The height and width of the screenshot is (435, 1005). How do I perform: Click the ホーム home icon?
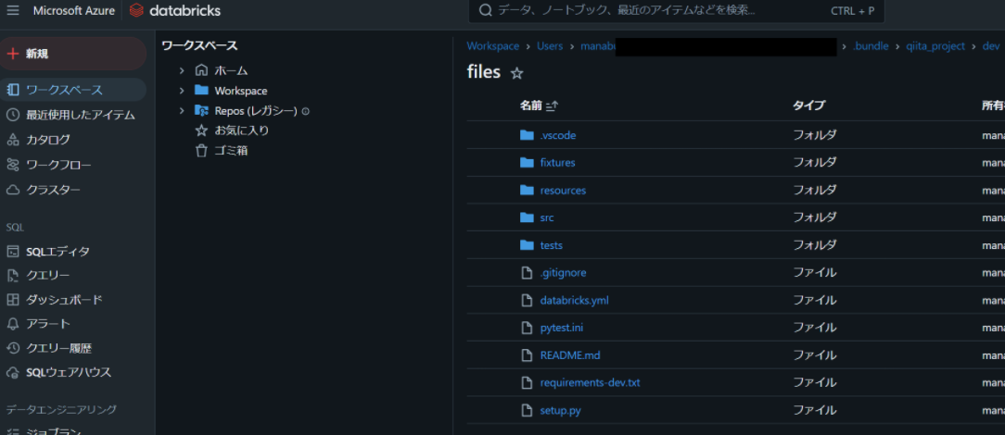pos(201,70)
